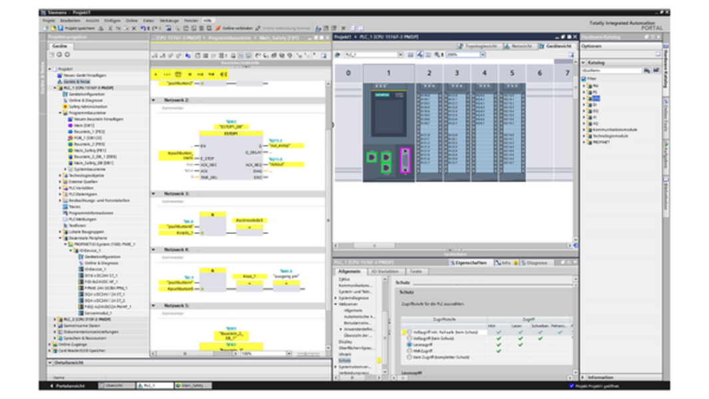
Task: Open device view 200% zoom dropdown
Action: (483, 55)
